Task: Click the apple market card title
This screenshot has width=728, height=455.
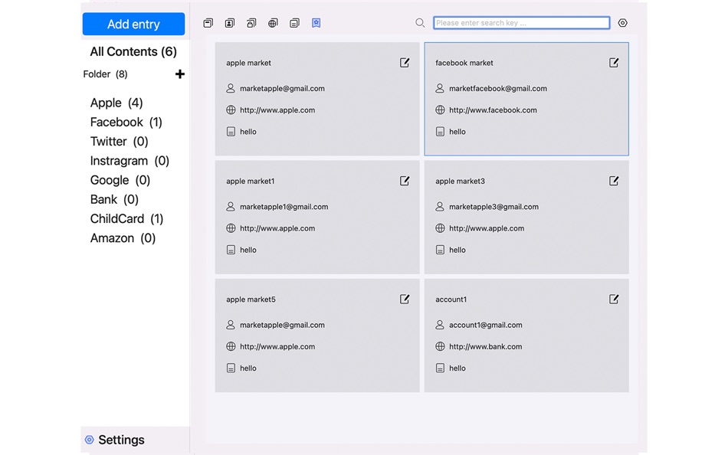Action: click(x=248, y=63)
